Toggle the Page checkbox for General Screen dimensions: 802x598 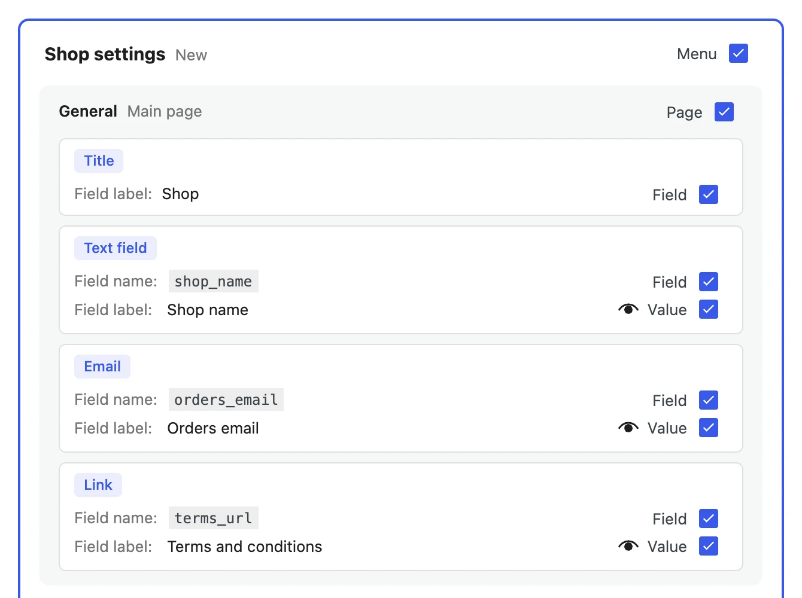point(724,112)
